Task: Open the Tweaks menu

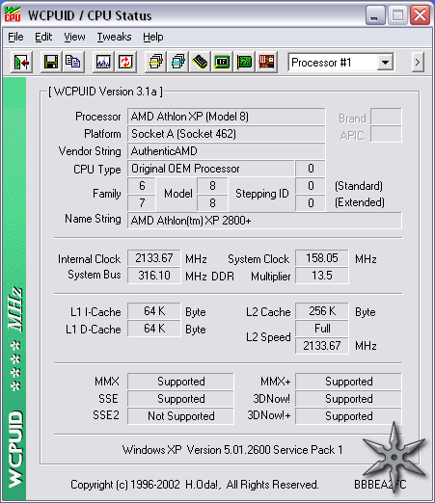Action: tap(114, 37)
